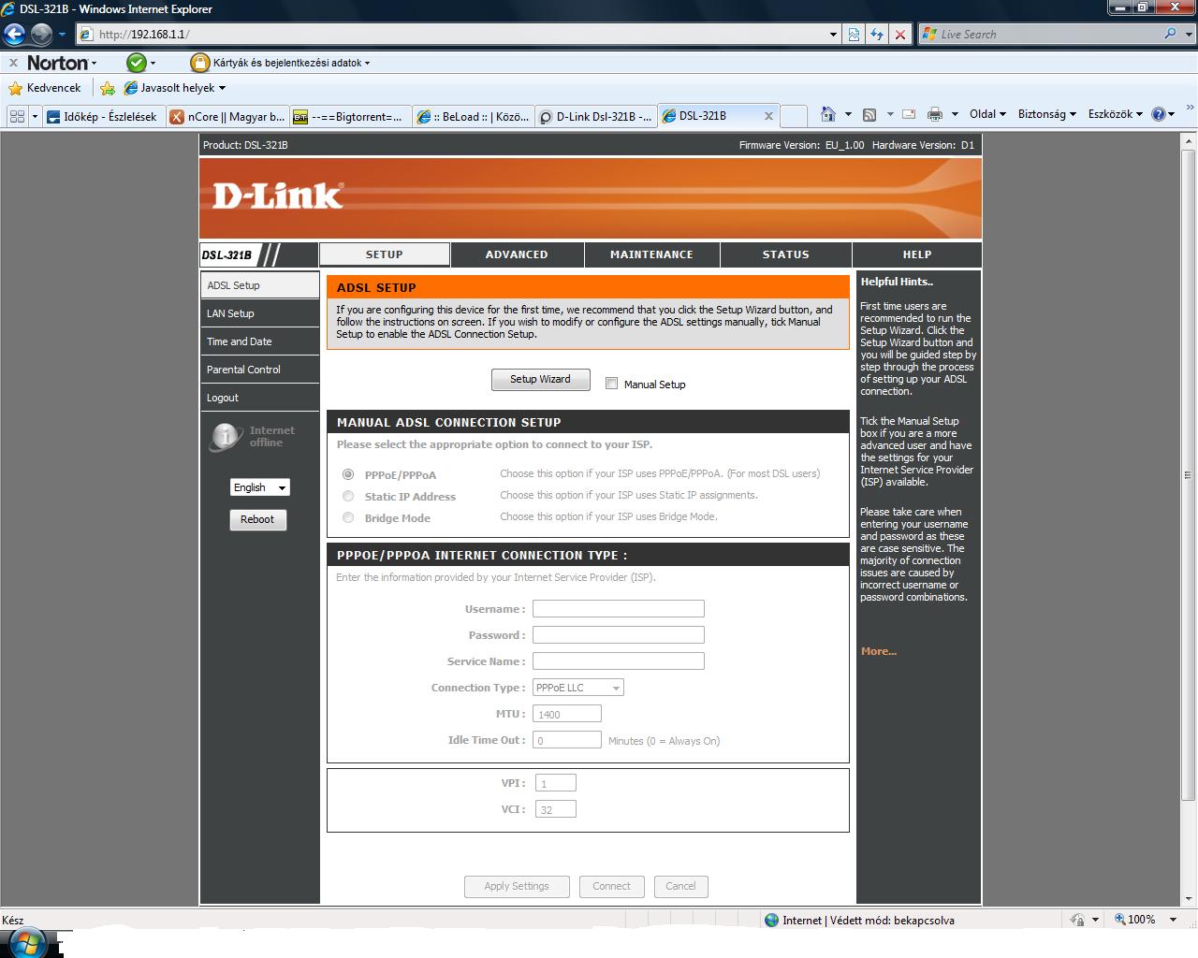Screen dimensions: 1198x958
Task: Click the Password input field
Action: pos(618,634)
